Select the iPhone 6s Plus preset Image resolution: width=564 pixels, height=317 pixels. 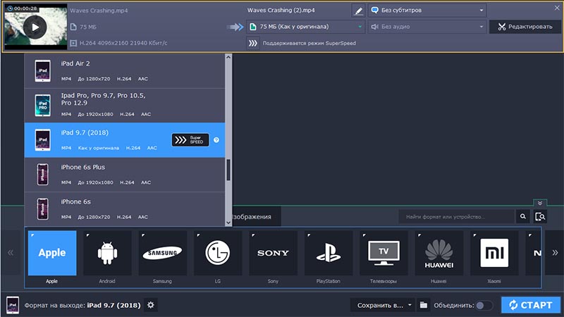125,175
